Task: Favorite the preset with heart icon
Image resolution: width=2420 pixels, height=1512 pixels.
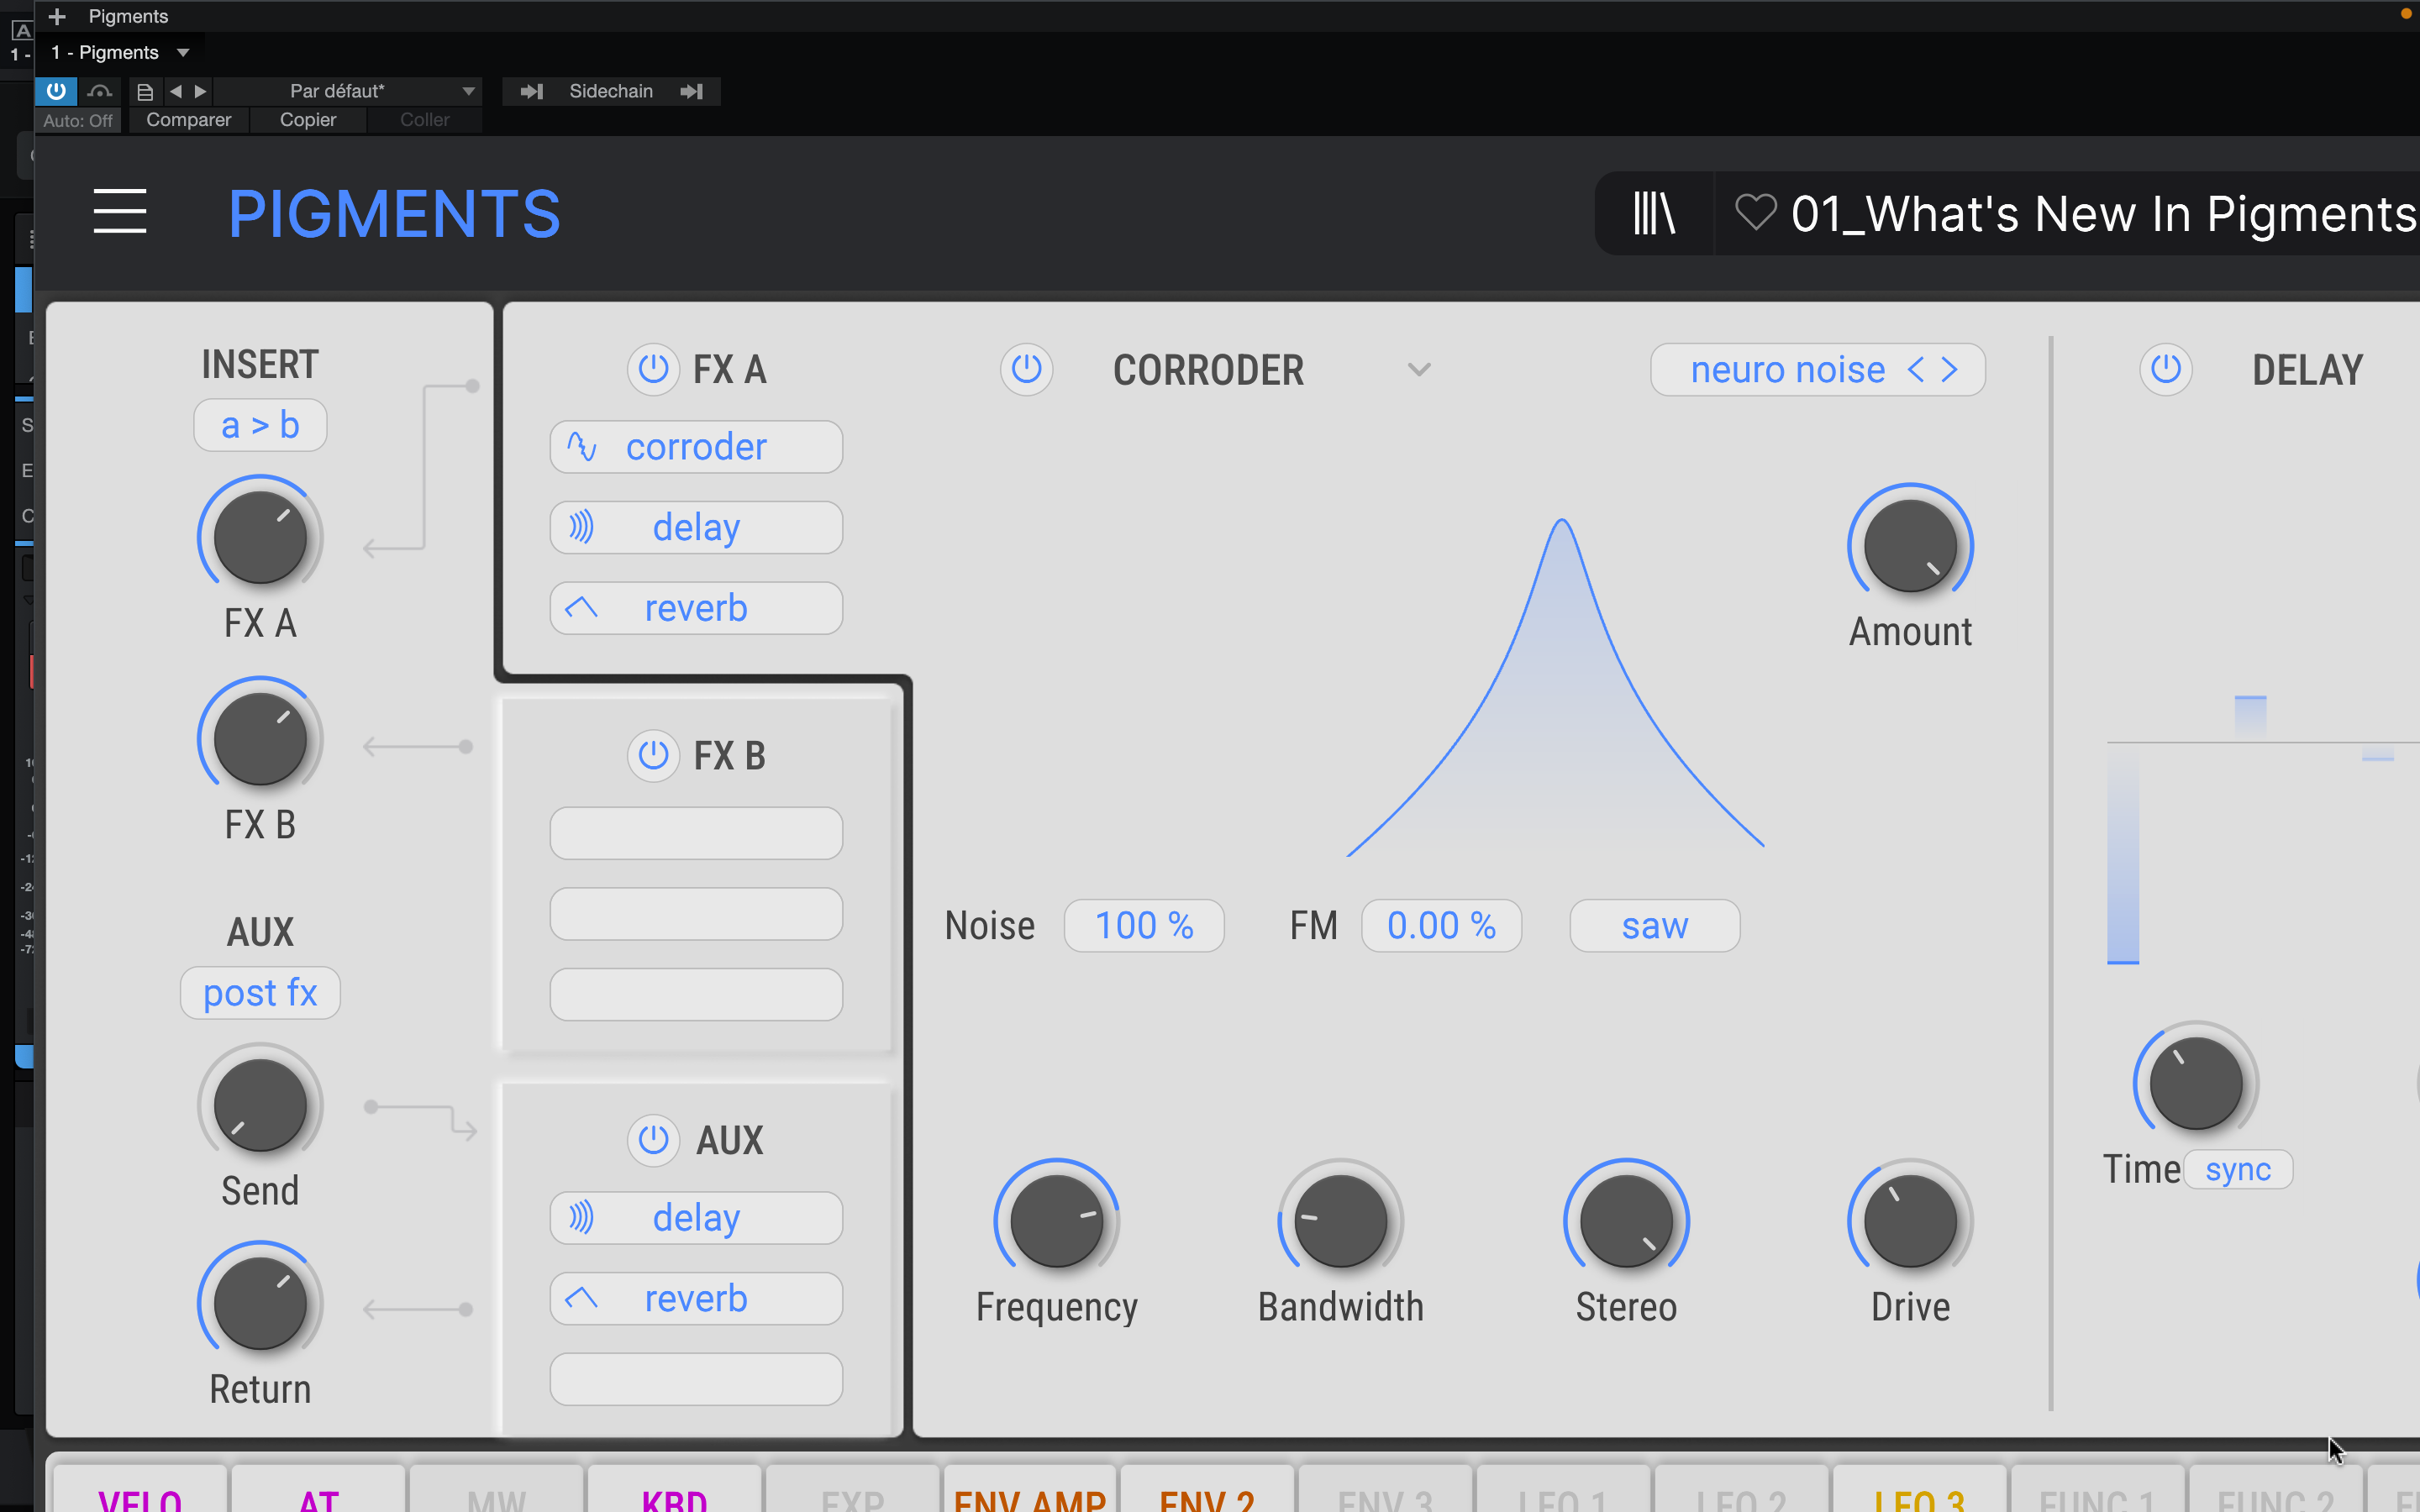Action: [1755, 213]
